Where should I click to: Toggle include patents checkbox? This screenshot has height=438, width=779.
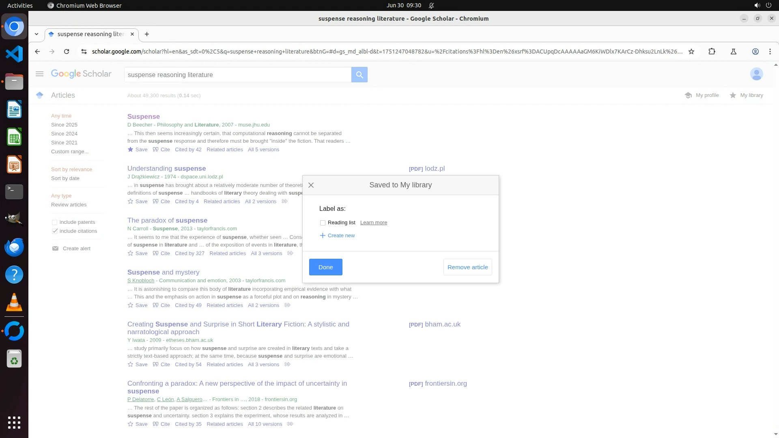point(55,222)
